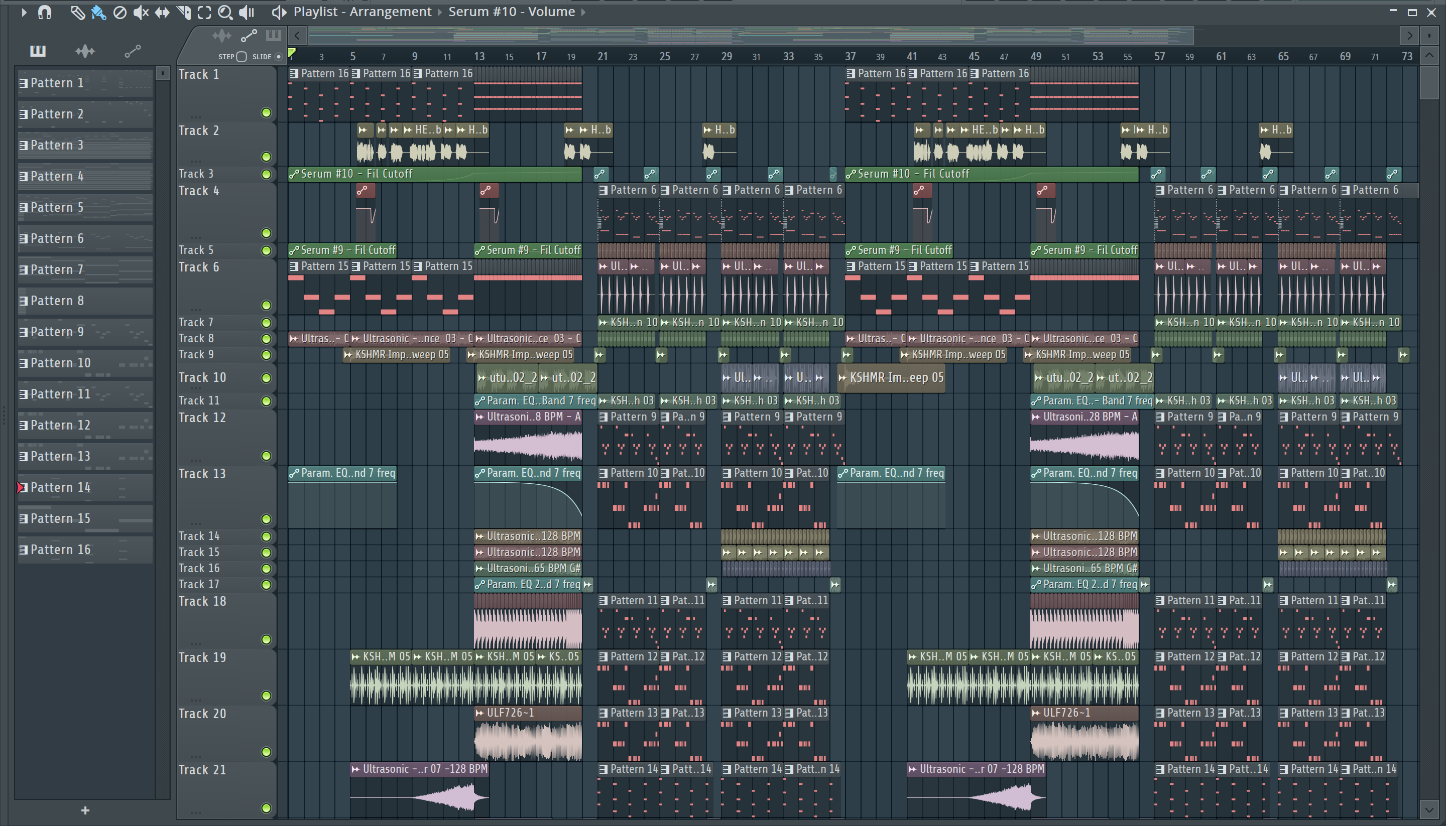Click Playlist - Arrangement title
Screen dimensions: 1446x826
point(362,12)
